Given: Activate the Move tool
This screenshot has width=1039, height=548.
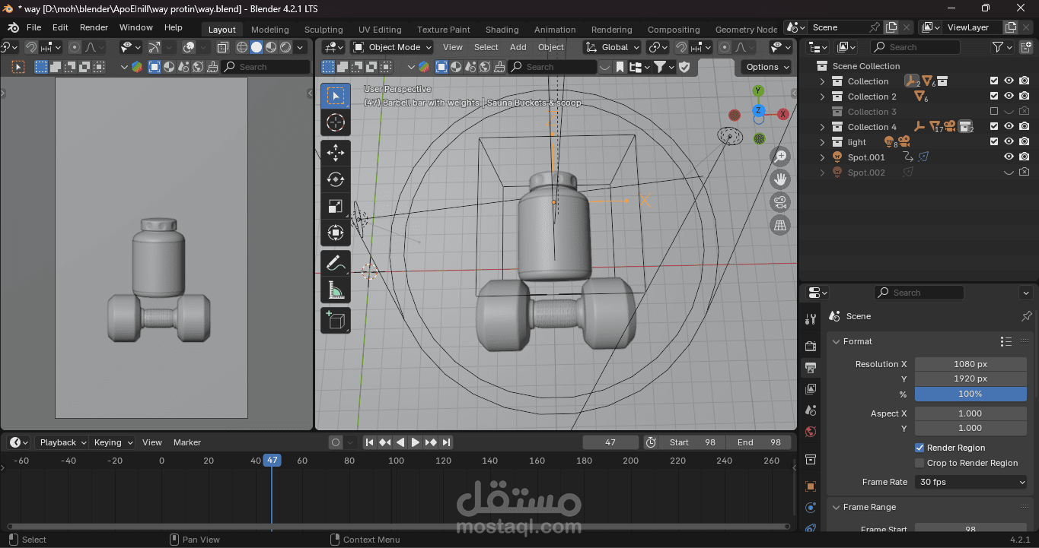Looking at the screenshot, I should point(335,152).
